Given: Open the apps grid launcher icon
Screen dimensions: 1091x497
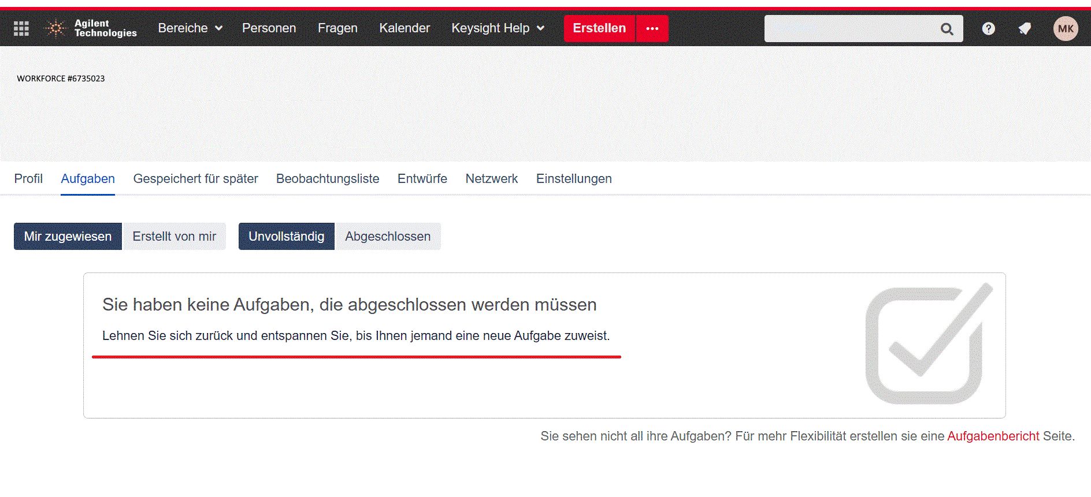Looking at the screenshot, I should [21, 28].
